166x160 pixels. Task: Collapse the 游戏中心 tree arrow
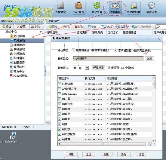41,32
